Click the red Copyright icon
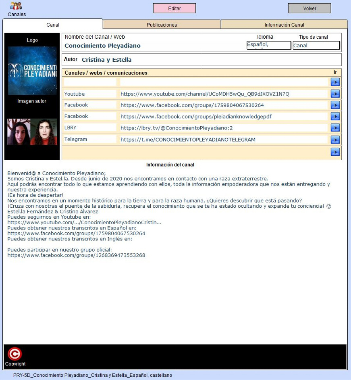Image resolution: width=351 pixels, height=380 pixels. (15, 354)
